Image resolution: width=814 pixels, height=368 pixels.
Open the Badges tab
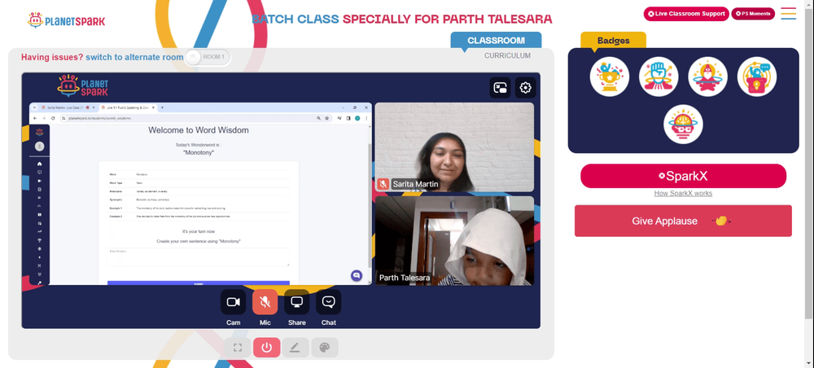pos(613,41)
